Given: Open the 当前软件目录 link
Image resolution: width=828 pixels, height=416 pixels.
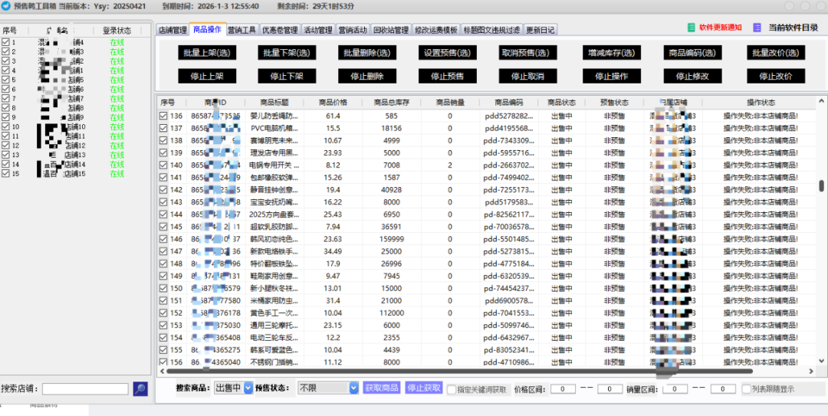Looking at the screenshot, I should point(793,28).
